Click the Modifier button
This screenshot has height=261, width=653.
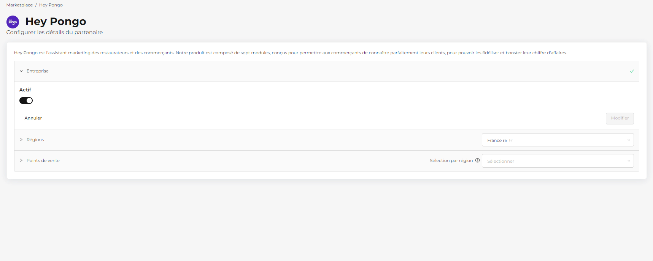620,118
